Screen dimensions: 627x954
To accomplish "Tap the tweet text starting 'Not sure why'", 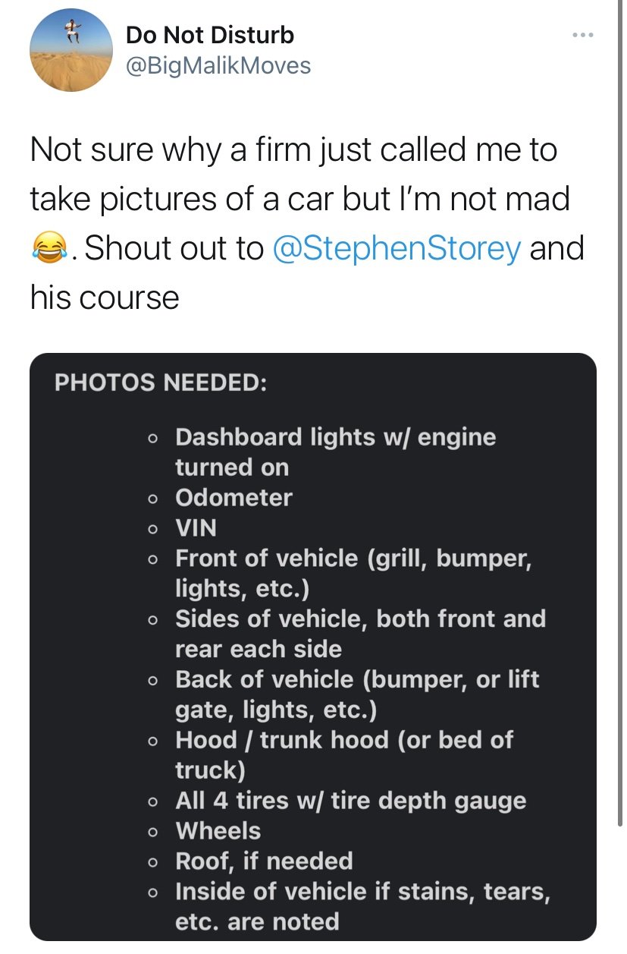I will point(293,150).
